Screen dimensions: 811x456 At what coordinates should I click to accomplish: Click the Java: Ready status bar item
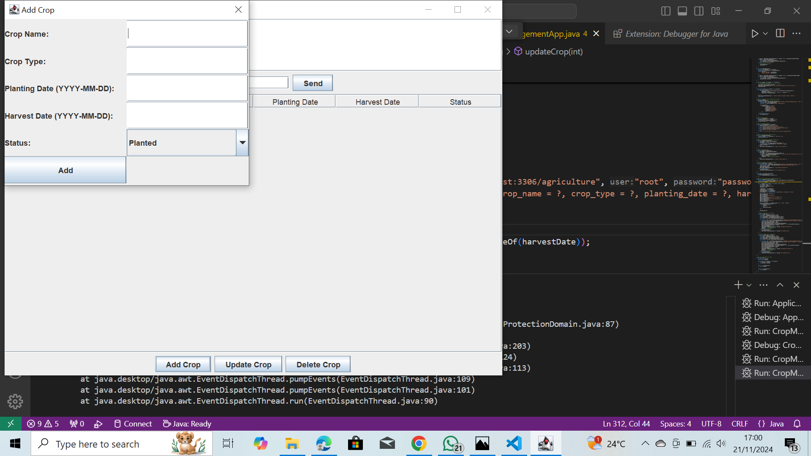[186, 423]
